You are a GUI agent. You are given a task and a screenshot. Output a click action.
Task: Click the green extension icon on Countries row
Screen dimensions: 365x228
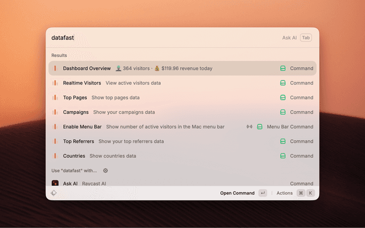282,156
